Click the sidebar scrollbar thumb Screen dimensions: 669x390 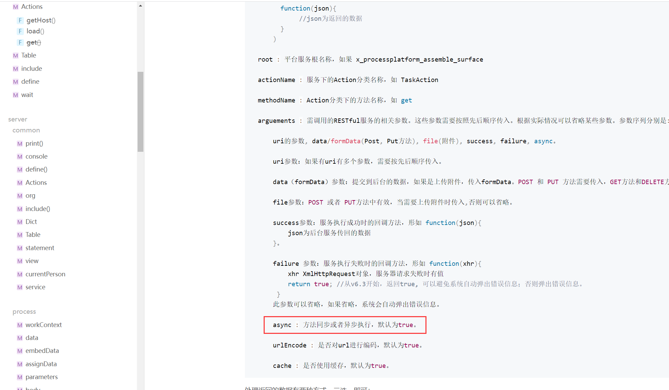140,111
